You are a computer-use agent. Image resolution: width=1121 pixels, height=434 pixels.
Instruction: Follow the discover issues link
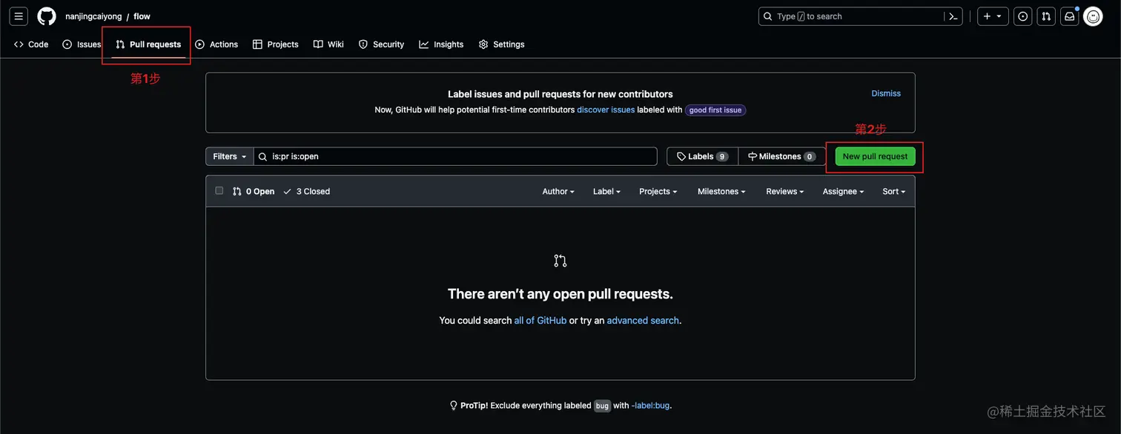[606, 110]
